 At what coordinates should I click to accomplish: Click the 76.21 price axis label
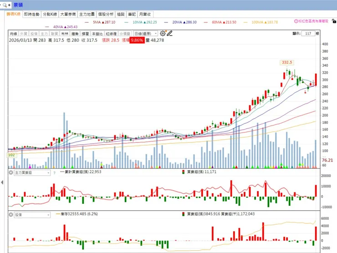[327, 160]
